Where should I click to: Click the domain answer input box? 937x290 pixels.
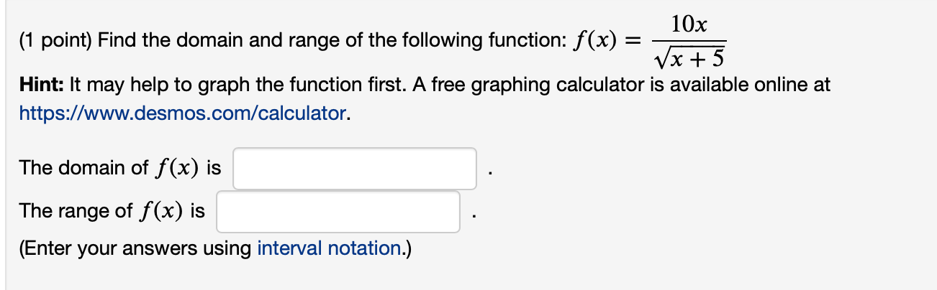coord(354,169)
